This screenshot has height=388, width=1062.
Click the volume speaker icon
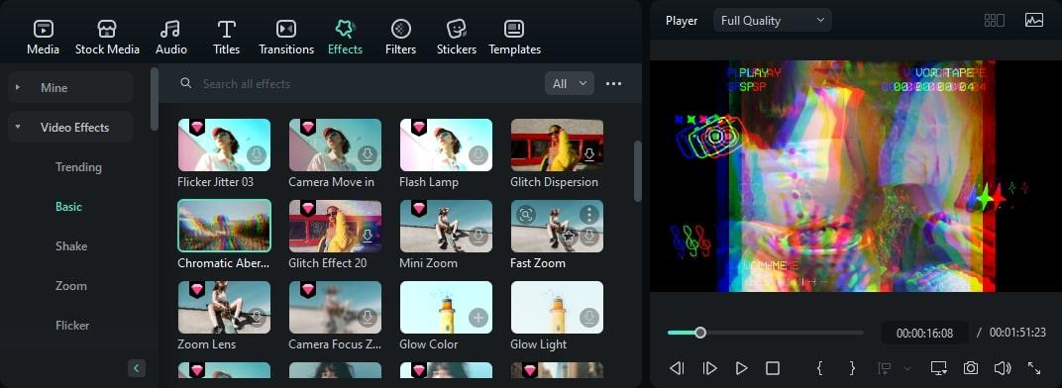[x=1003, y=367]
